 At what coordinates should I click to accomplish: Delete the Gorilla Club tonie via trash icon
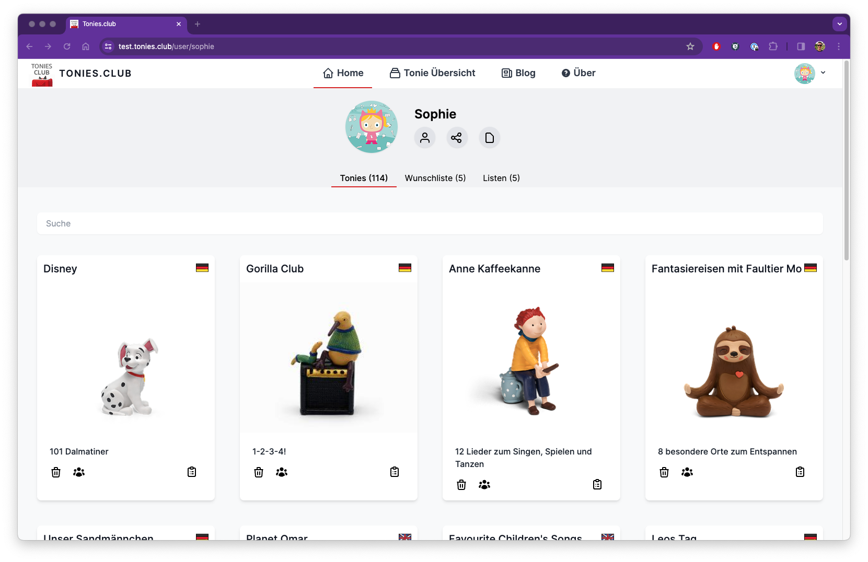(x=259, y=472)
